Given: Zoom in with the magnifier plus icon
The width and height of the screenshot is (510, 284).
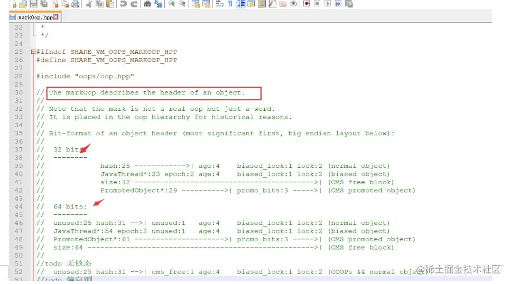Looking at the screenshot, I should click(171, 4).
